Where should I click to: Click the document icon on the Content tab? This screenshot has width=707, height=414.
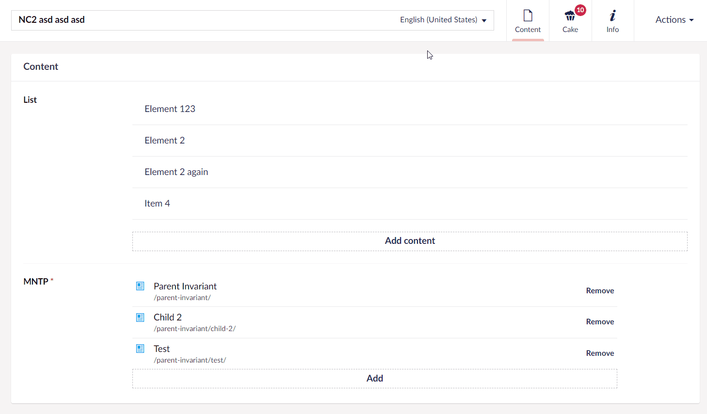(x=528, y=16)
